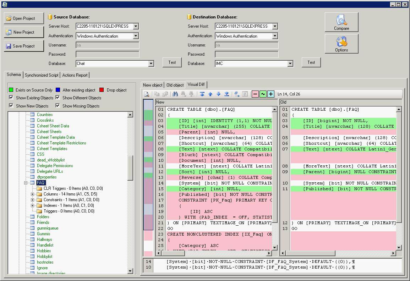The width and height of the screenshot is (410, 281).
Task: Click the Source Database cylinder icon
Action: [50, 17]
